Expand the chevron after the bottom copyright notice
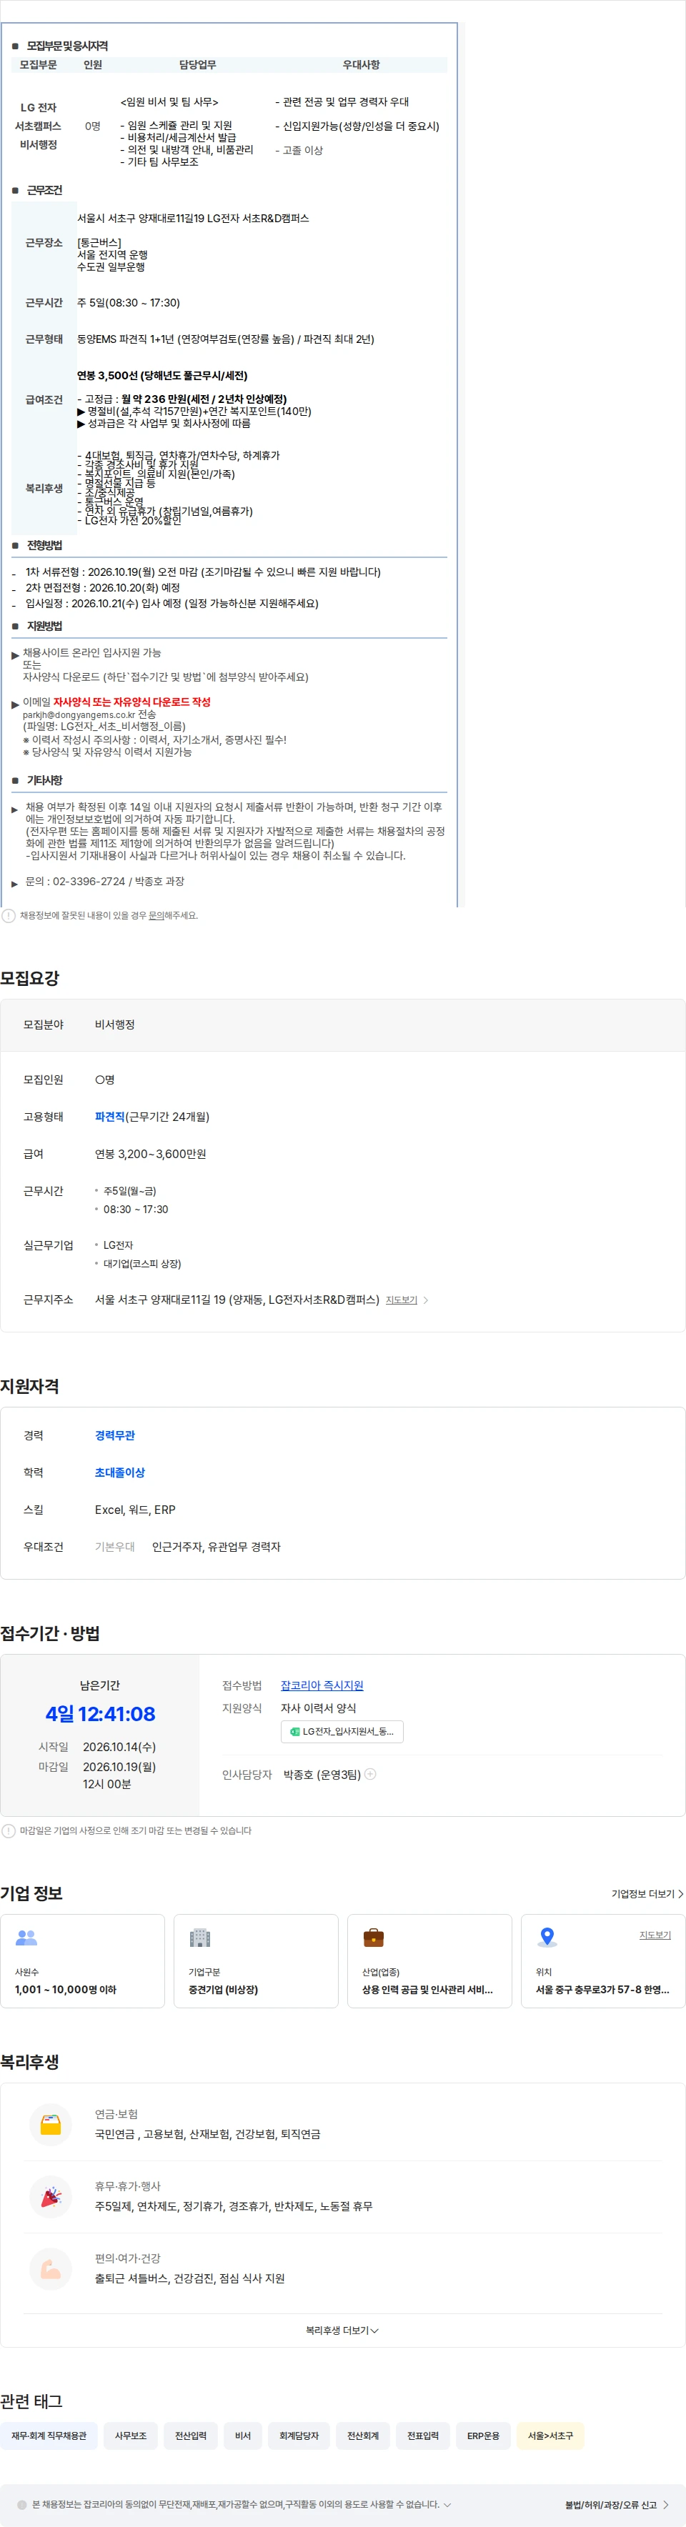 click(x=447, y=2504)
